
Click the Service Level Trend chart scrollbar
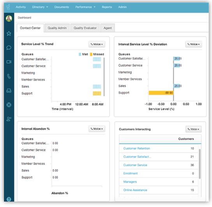[x=104, y=77]
